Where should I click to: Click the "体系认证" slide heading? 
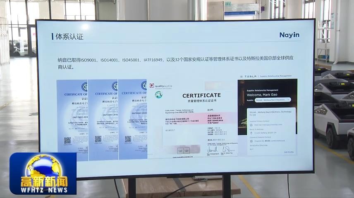pos(69,36)
